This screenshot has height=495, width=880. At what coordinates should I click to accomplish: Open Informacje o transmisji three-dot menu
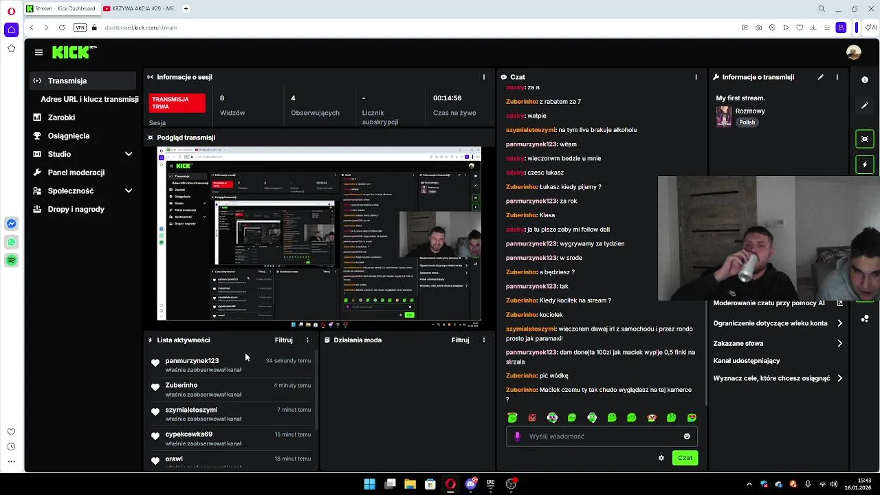[x=837, y=77]
